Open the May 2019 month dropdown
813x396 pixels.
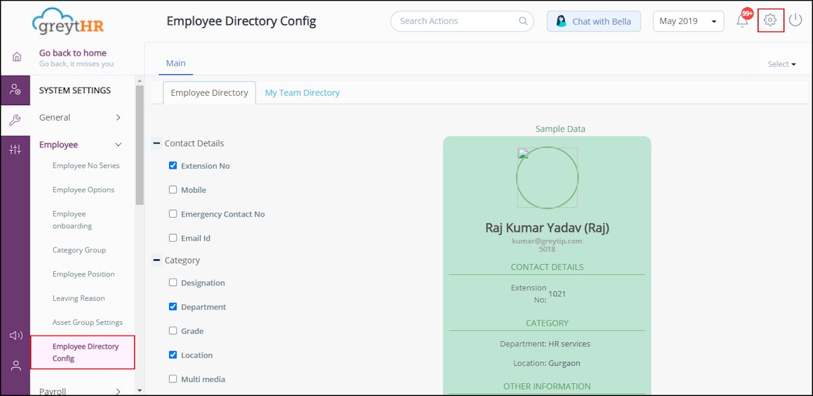coord(688,21)
